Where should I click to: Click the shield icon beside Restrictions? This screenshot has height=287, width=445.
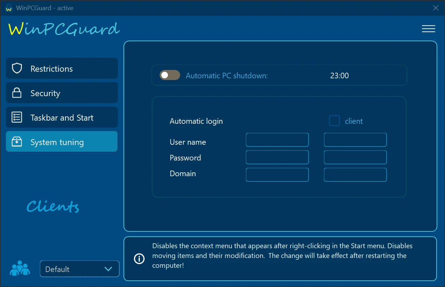[x=17, y=68]
